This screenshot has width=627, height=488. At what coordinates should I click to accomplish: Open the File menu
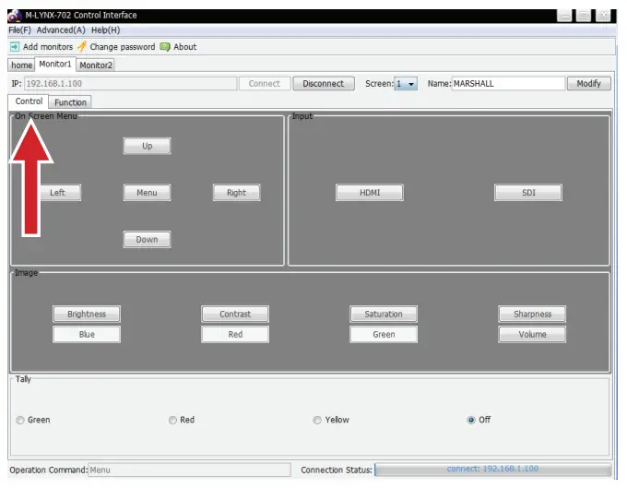19,30
